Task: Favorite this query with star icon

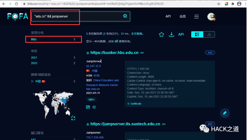Action: coord(162,34)
